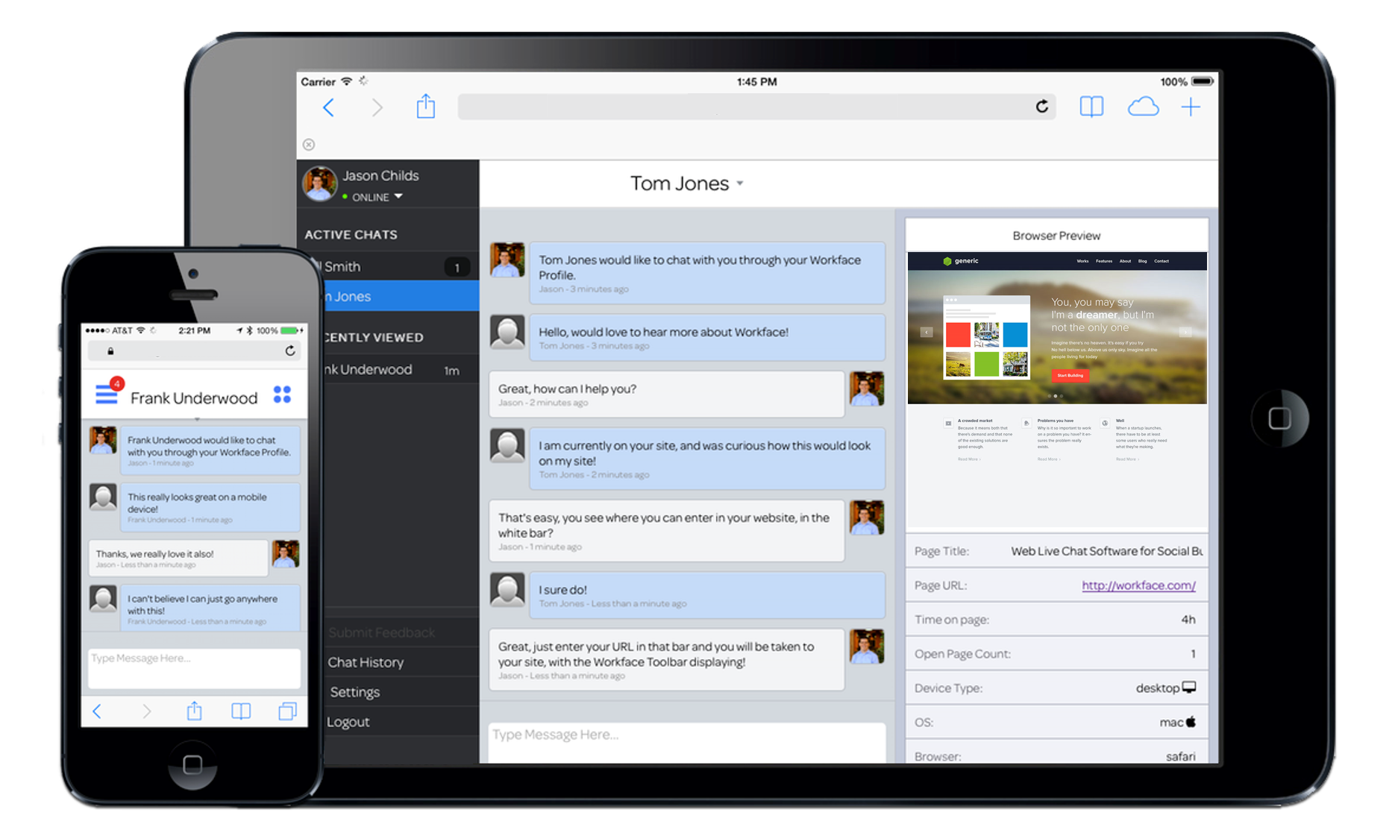Reload the page in iPad address bar
The height and width of the screenshot is (839, 1398).
coord(1041,107)
